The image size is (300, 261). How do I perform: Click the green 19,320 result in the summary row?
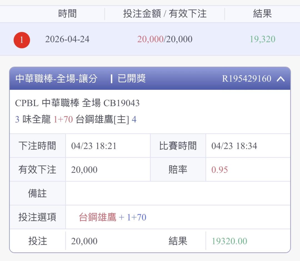pyautogui.click(x=262, y=39)
